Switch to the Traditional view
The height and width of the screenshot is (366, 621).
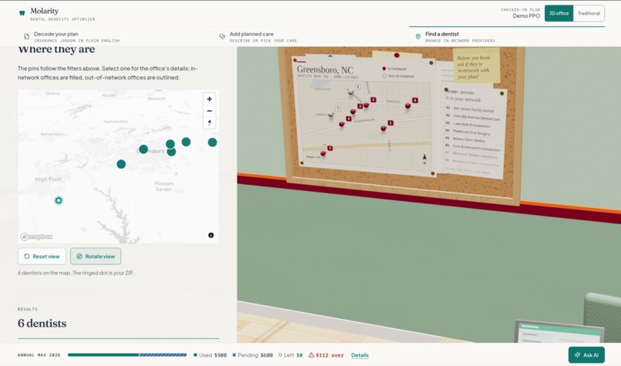point(589,13)
